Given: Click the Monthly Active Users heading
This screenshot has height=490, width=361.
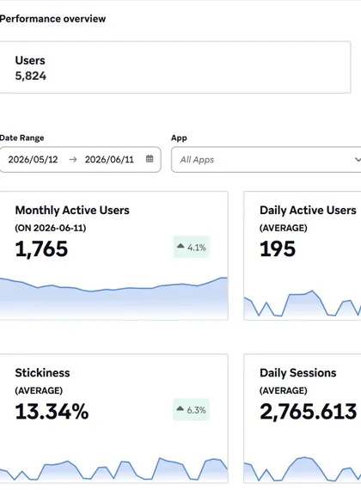Looking at the screenshot, I should (x=72, y=211).
